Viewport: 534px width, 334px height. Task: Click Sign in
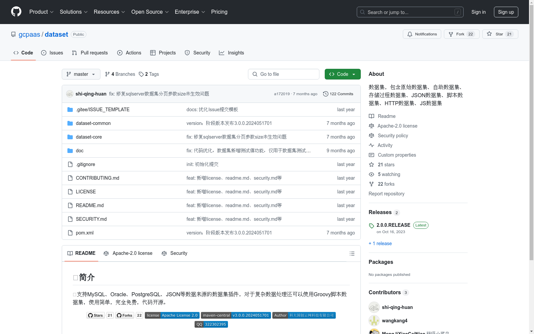pyautogui.click(x=479, y=12)
